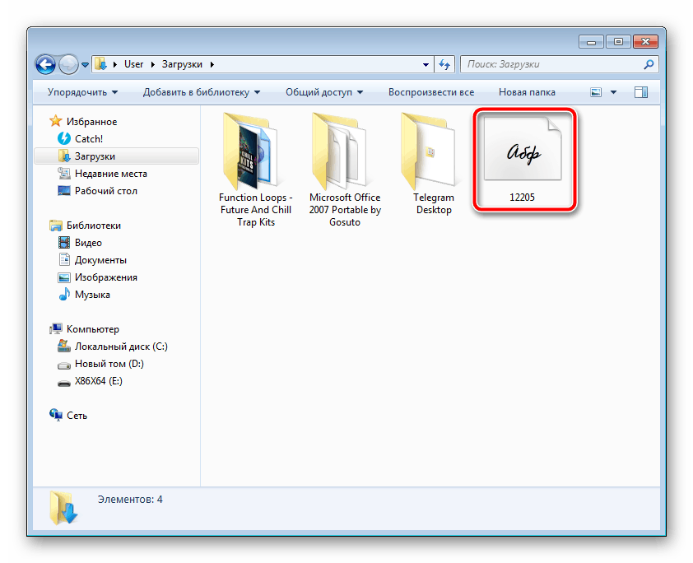Select Локальный диск (C:) in navigation pane
This screenshot has width=693, height=563.
(x=120, y=347)
